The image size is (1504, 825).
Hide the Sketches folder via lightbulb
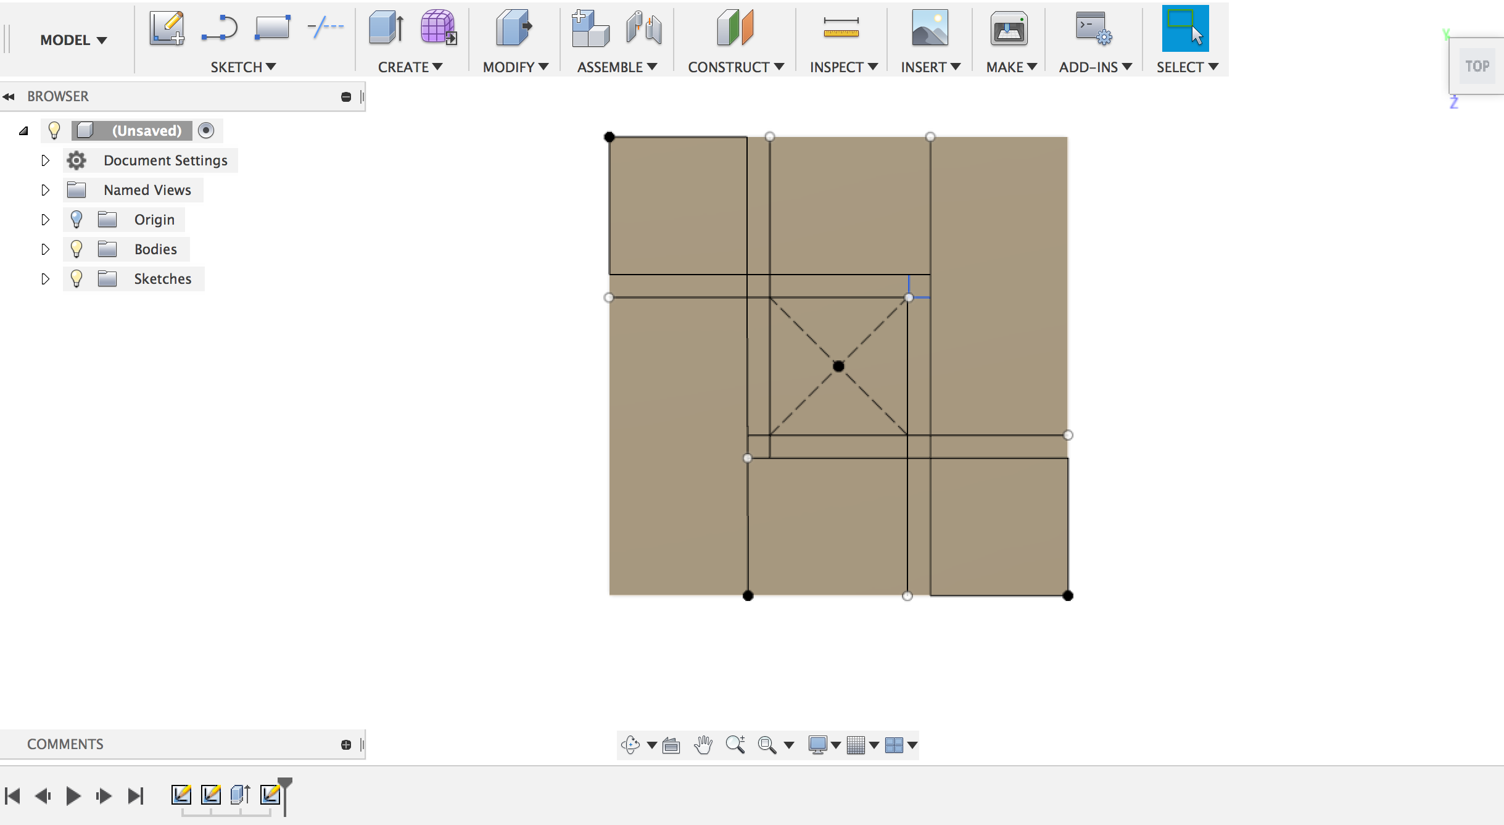click(76, 279)
